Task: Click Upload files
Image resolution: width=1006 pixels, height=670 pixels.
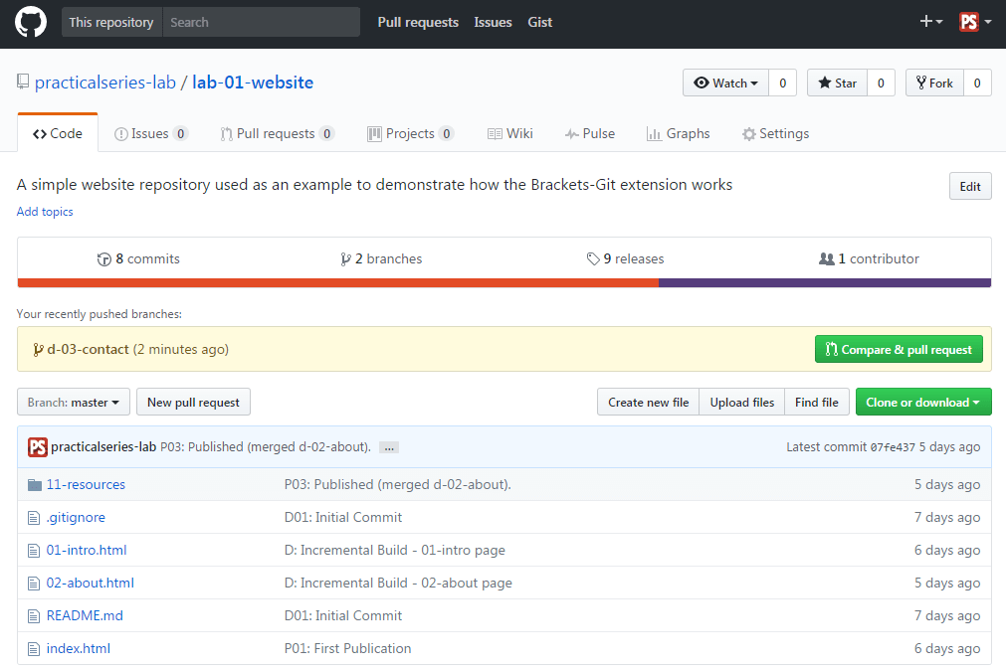Action: tap(742, 402)
